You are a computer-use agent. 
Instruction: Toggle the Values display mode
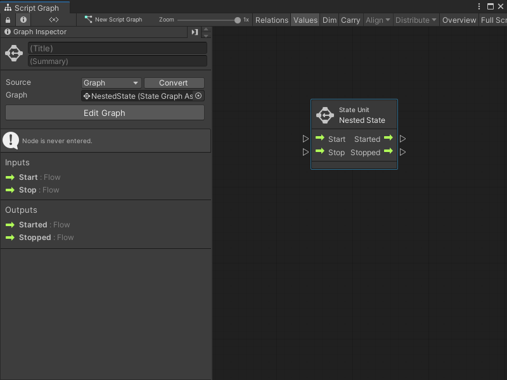305,20
